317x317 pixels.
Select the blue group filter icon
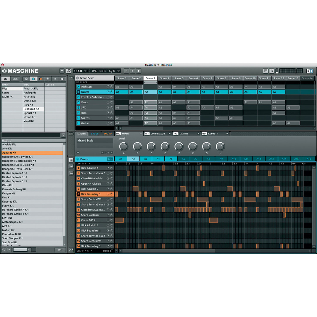tap(33, 79)
